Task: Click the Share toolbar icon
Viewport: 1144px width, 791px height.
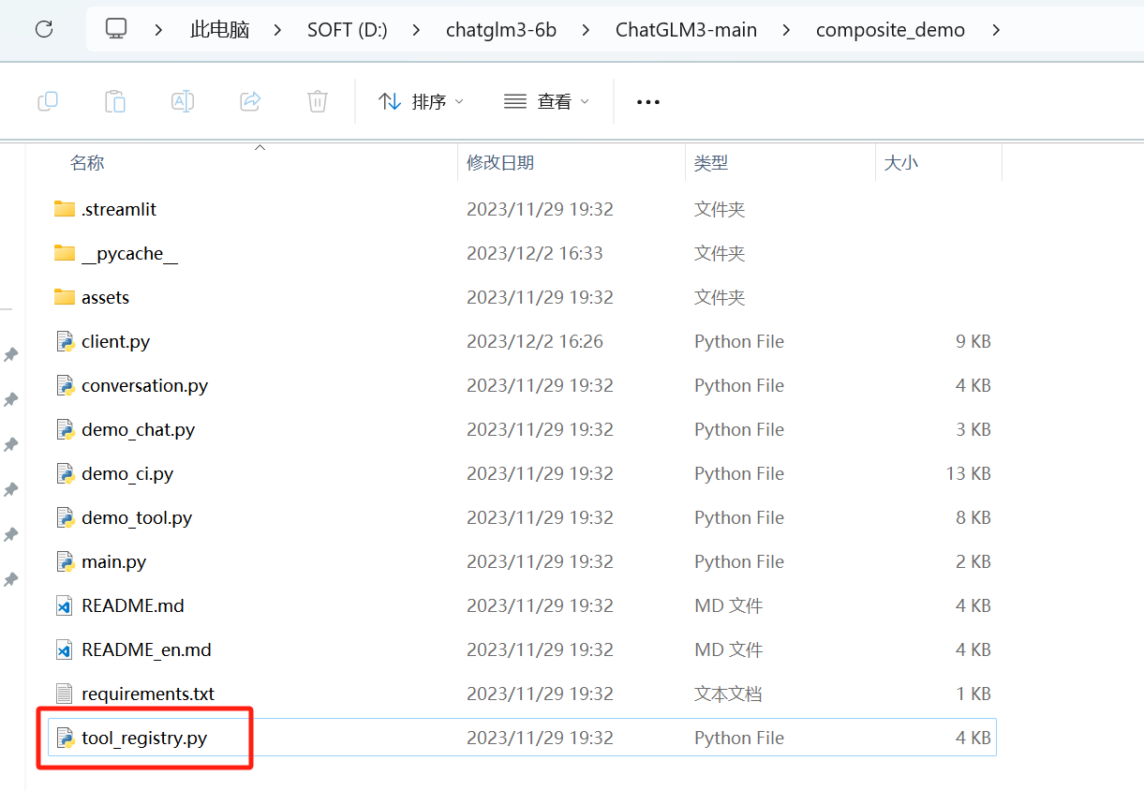Action: 250,101
